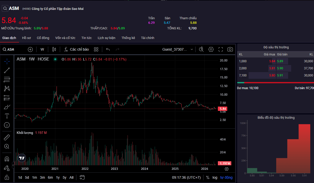Toggle tự động auto scale
314x183 pixels.
[x=226, y=177]
